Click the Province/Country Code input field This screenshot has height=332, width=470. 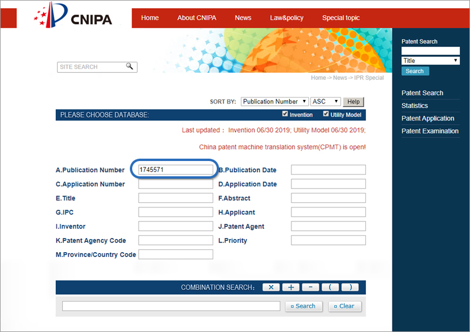[176, 254]
